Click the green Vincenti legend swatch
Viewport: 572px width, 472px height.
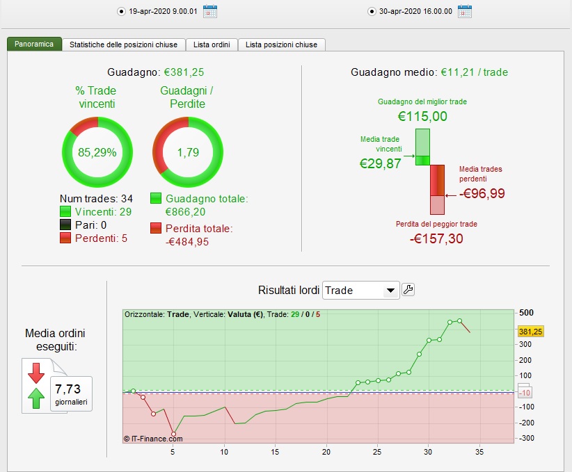pos(65,211)
